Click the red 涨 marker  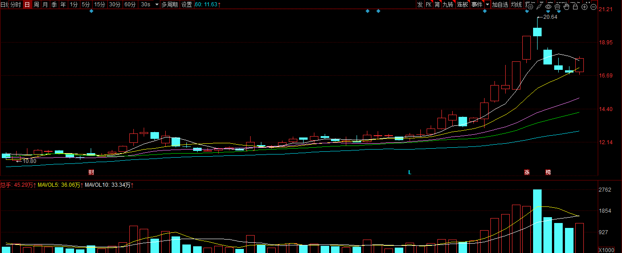pos(526,172)
